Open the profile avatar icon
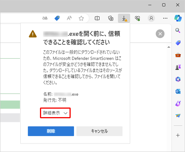The height and width of the screenshot is (152, 185). tap(151, 18)
